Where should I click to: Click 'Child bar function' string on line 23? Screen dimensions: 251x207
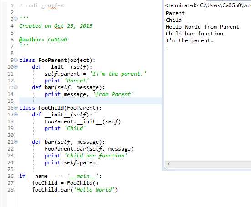point(96,156)
